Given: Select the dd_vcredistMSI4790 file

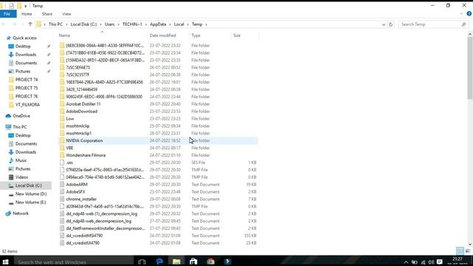Looking at the screenshot, I should 84,236.
